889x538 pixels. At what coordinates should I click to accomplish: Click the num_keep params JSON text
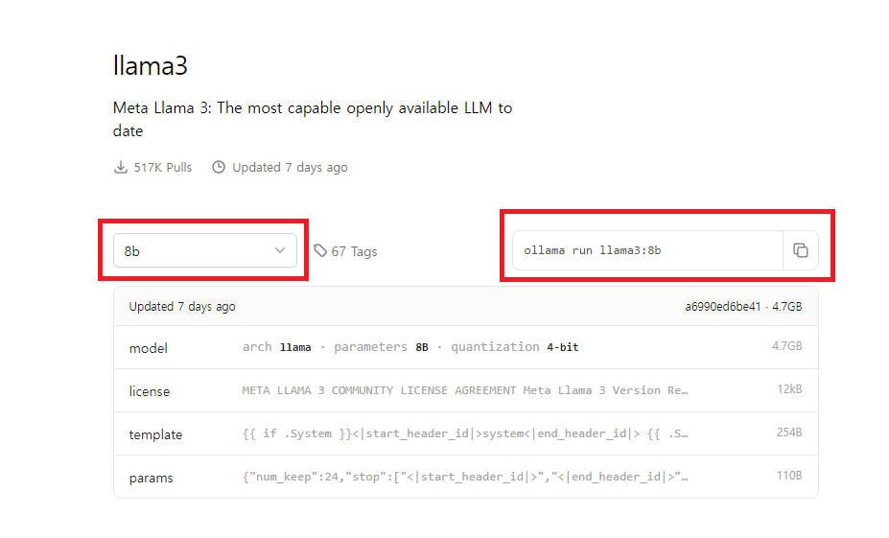(x=465, y=477)
